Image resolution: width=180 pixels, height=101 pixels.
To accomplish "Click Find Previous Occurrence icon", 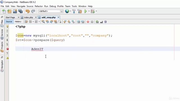I will 47,22.
